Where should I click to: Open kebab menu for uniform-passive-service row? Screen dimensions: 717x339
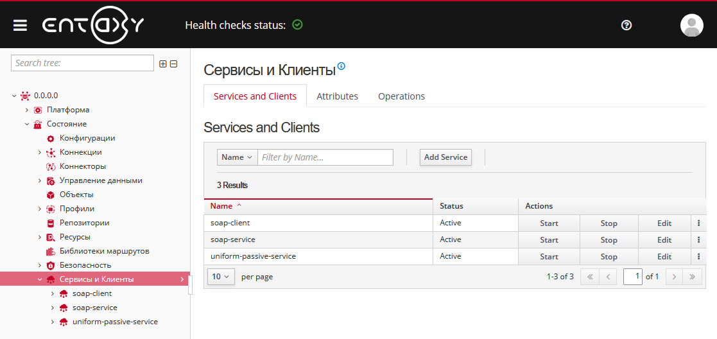click(699, 256)
